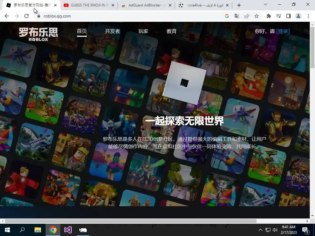Click the white slanted app icon right of Visual Studio on taskbar
This screenshot has height=236, width=315.
(x=83, y=230)
